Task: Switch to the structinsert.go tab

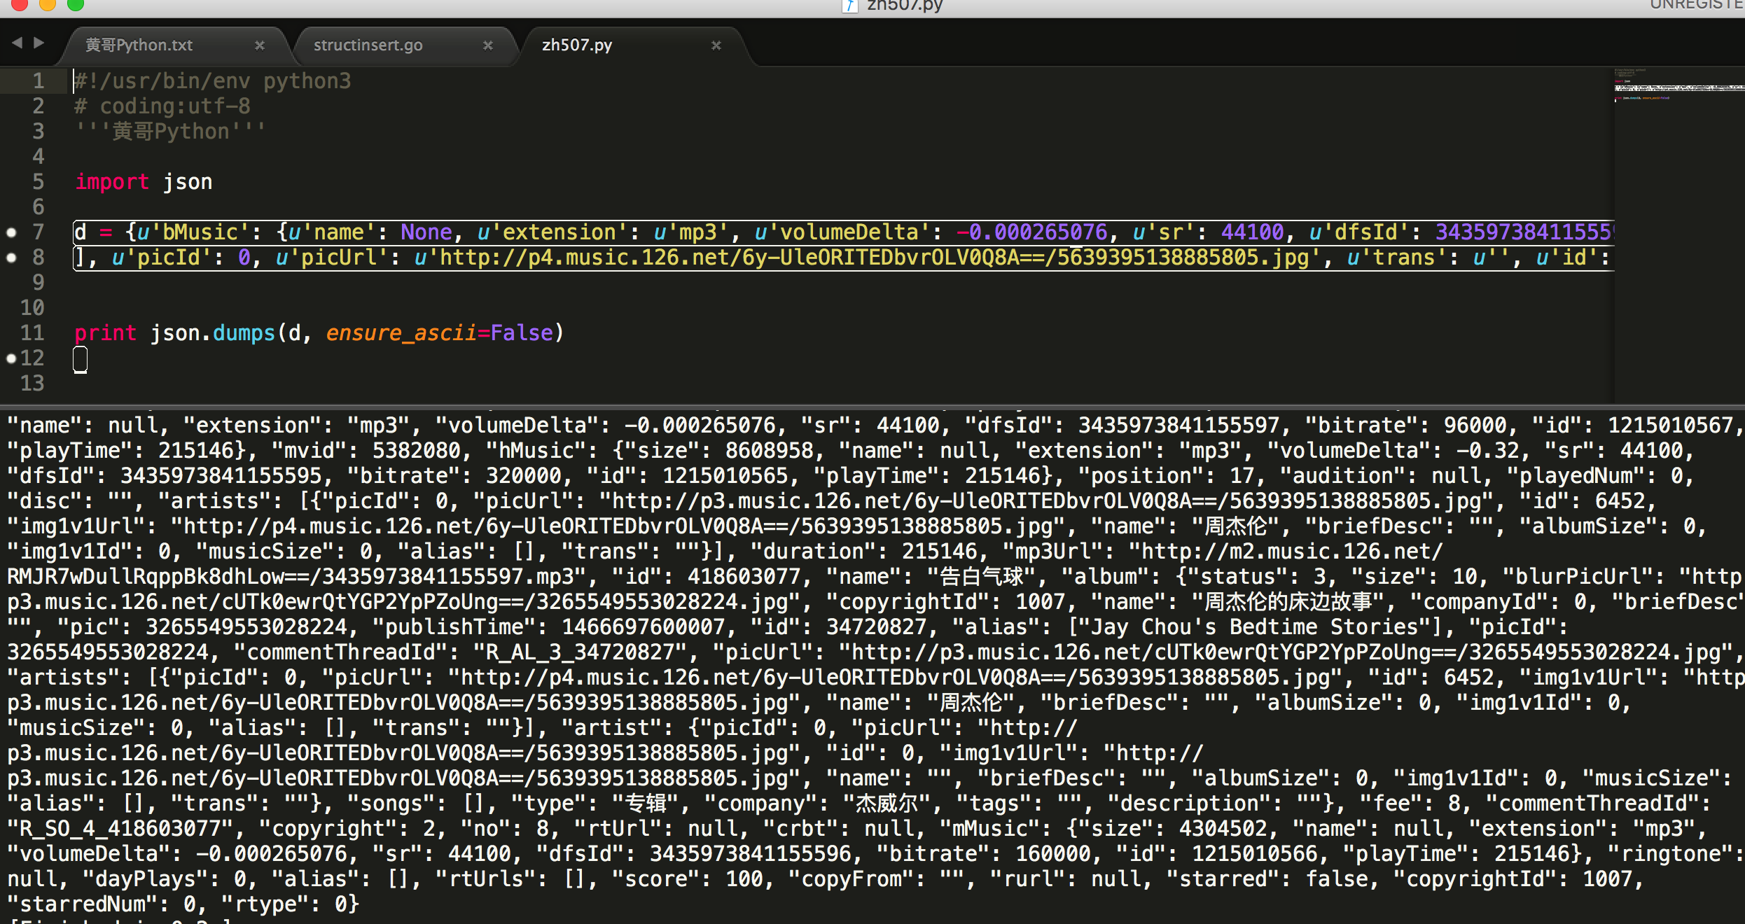Action: (368, 45)
